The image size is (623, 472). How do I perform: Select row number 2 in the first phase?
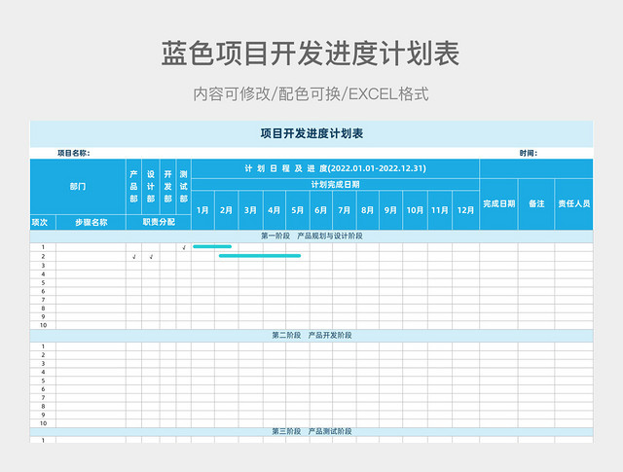[x=43, y=256]
